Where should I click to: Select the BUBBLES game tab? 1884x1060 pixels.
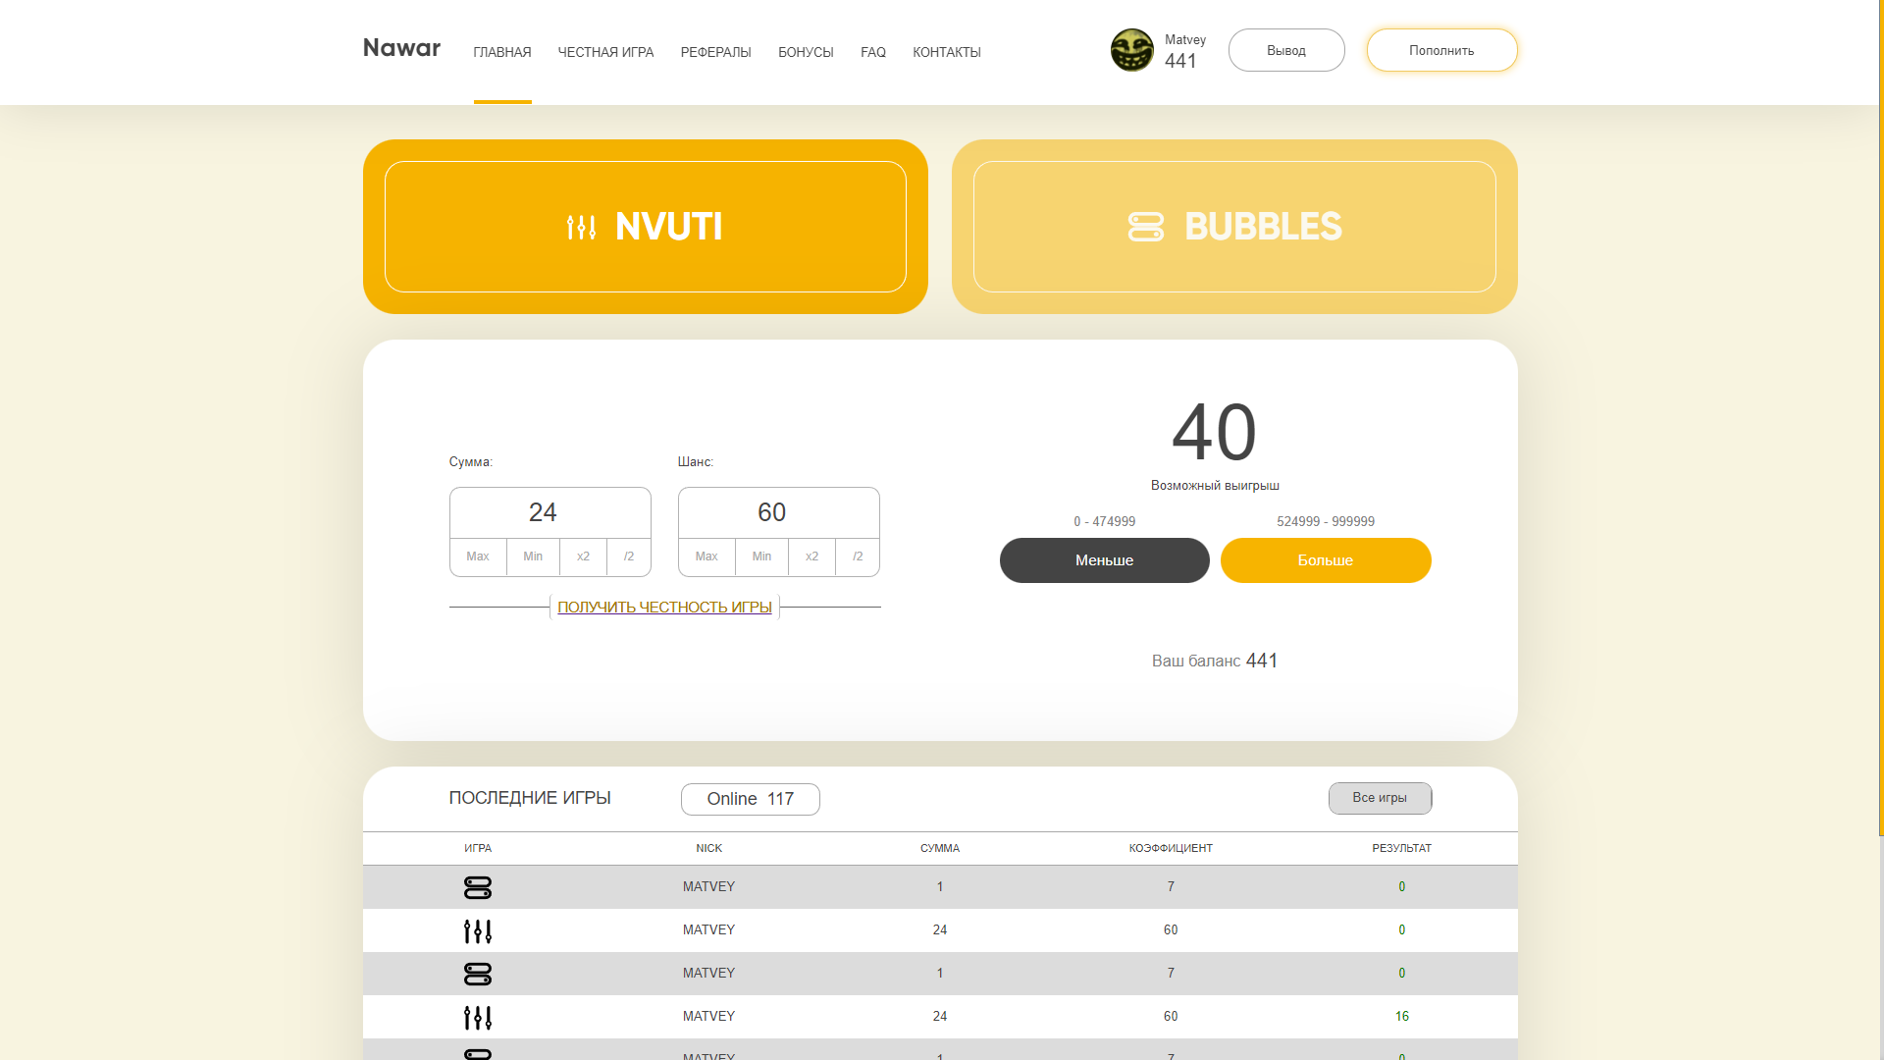click(x=1233, y=227)
